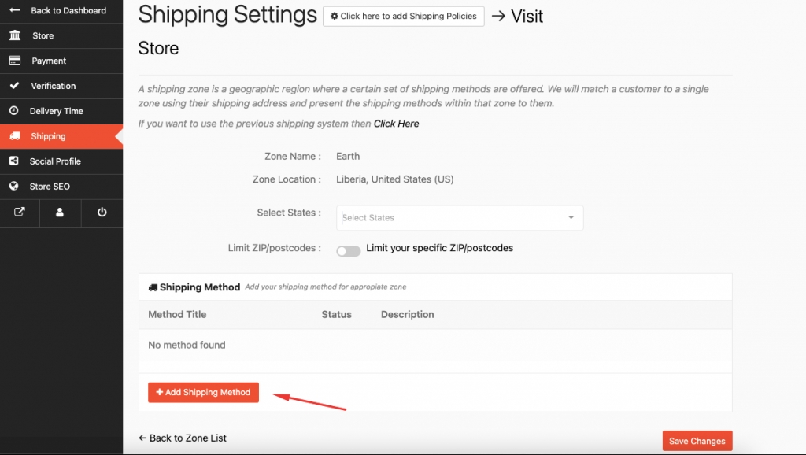Expand the Select States chevron arrow

[x=572, y=218]
